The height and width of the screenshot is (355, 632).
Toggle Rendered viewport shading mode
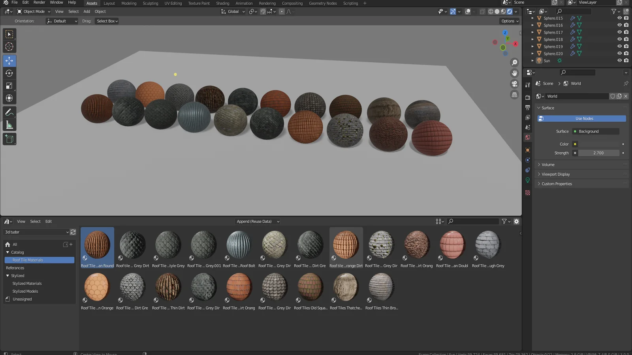[x=510, y=11]
